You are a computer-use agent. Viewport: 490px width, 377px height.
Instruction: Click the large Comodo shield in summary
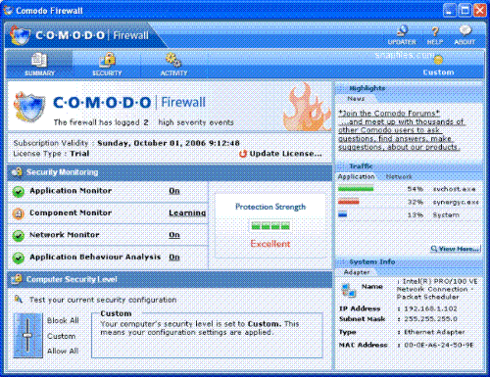point(29,106)
